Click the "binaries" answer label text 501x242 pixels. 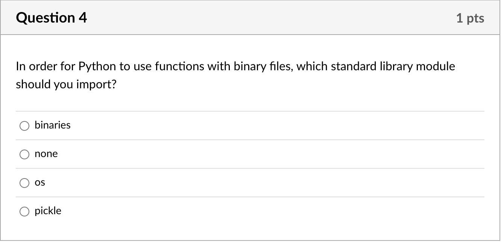click(53, 125)
